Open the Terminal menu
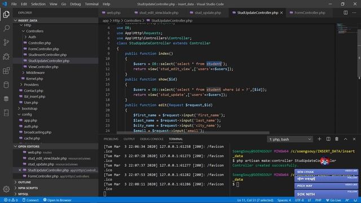 pyautogui.click(x=91, y=4)
